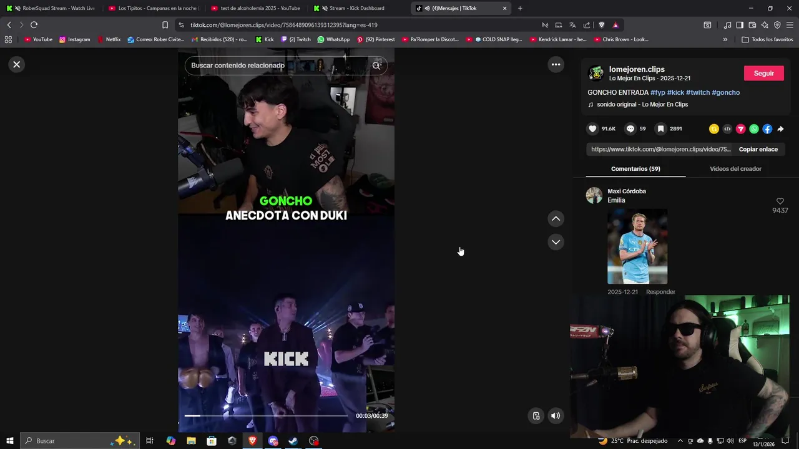The width and height of the screenshot is (799, 449).
Task: Switch to the test de alcoholemia tab
Action: pyautogui.click(x=255, y=8)
